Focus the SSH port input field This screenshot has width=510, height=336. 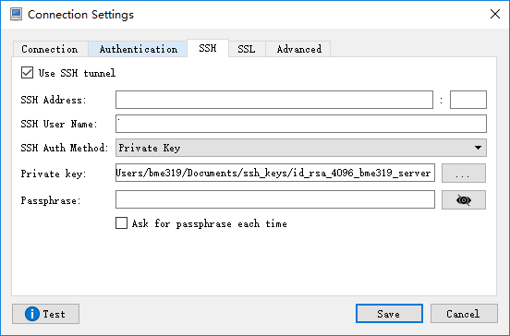(468, 100)
